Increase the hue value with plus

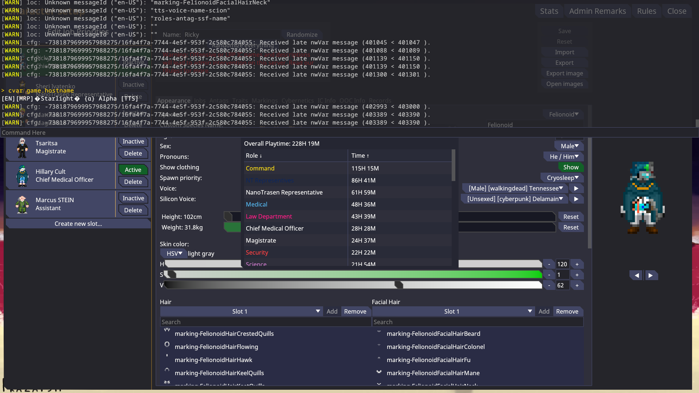[x=577, y=264]
